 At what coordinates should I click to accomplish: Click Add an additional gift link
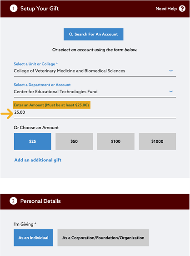point(38,160)
